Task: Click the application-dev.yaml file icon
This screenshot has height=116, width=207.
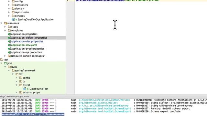Action: (9, 45)
